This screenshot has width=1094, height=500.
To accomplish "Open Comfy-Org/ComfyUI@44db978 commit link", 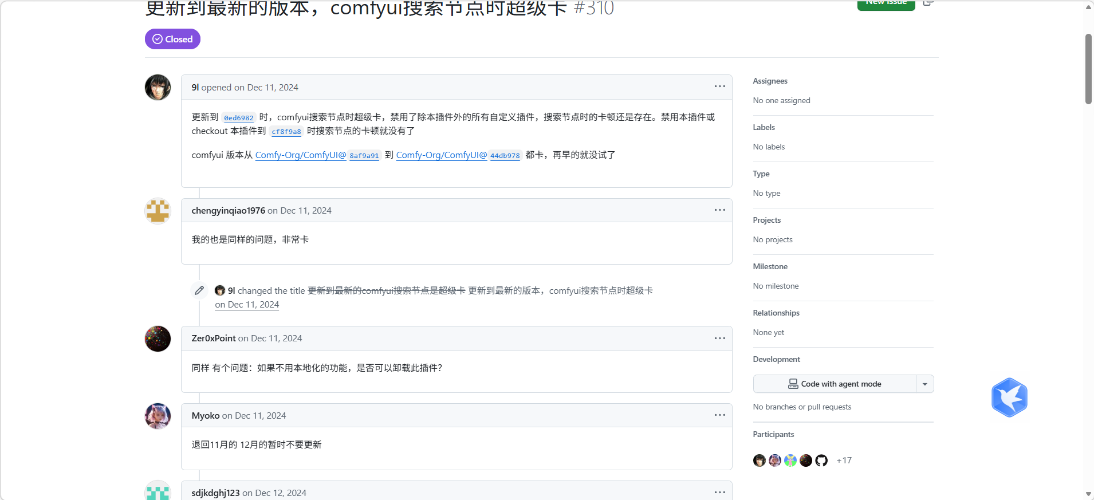I will point(458,155).
